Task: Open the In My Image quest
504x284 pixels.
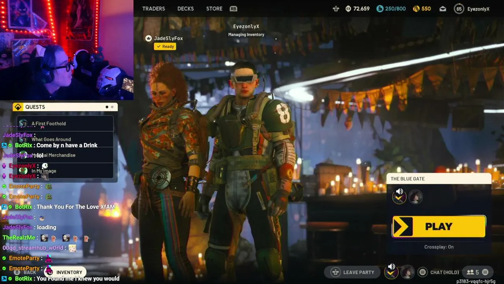Action: (x=65, y=171)
